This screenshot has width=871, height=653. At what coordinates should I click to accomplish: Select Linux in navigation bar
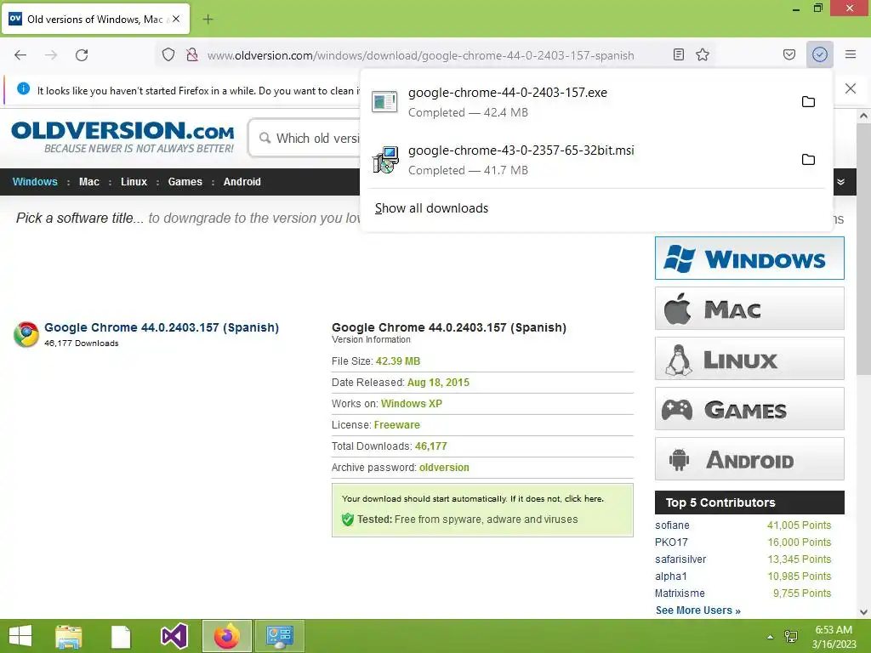coord(134,182)
